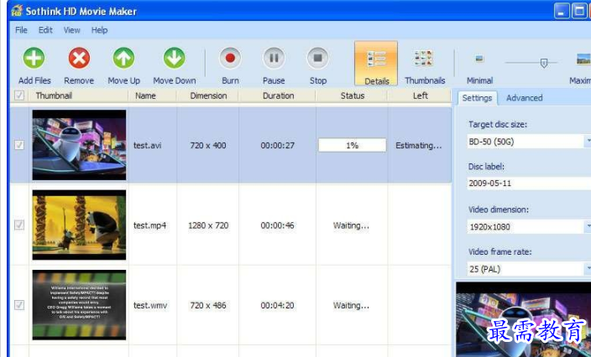The width and height of the screenshot is (591, 357).
Task: Expand the Video dimension dropdown
Action: (x=586, y=226)
